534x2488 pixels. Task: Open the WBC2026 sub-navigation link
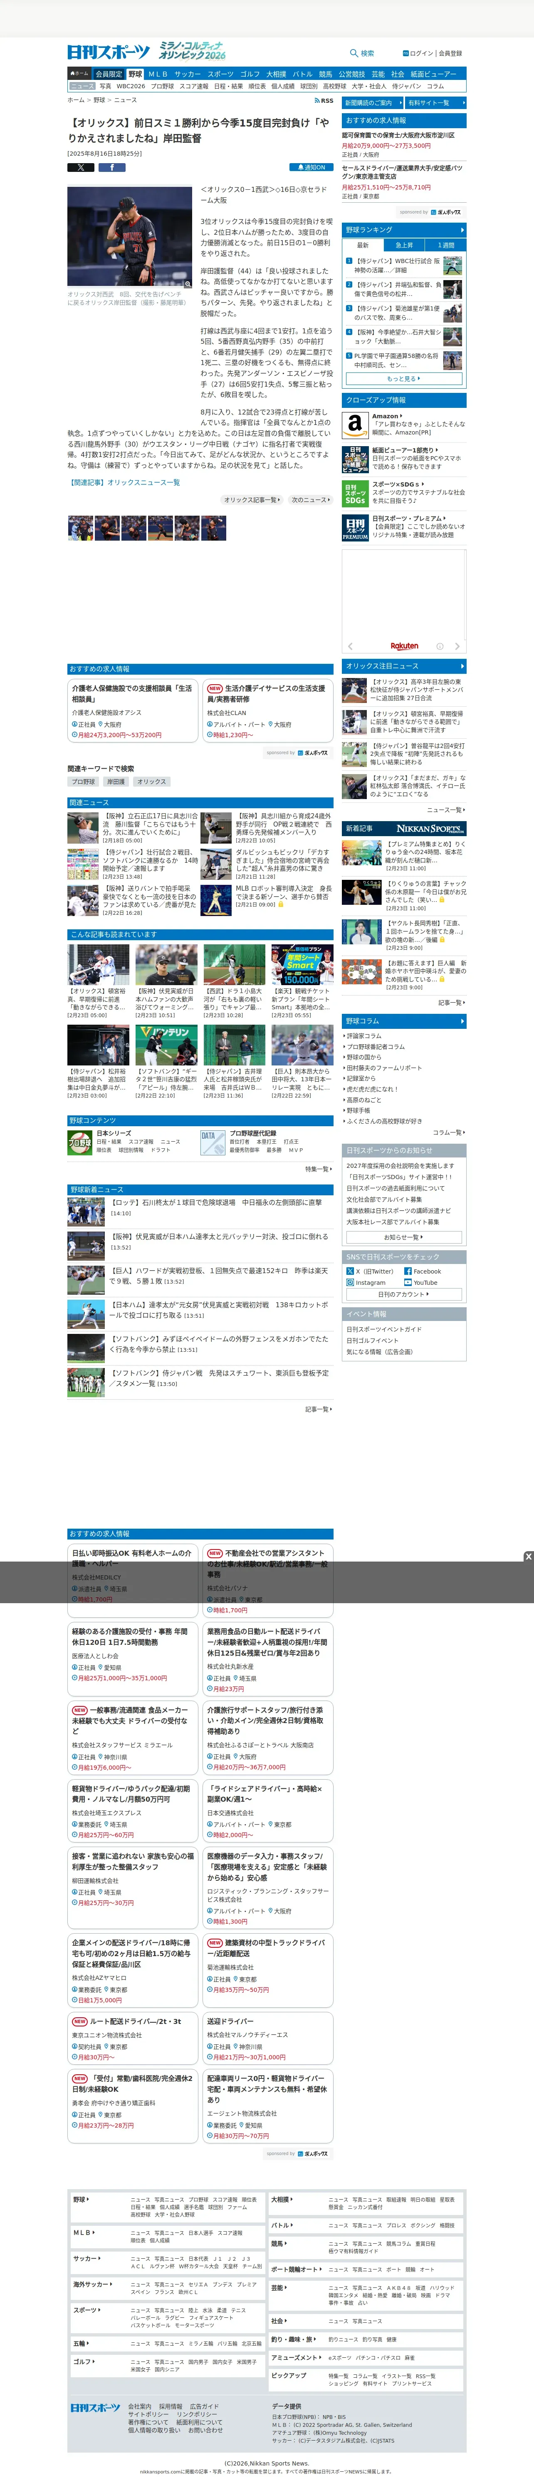tap(130, 86)
